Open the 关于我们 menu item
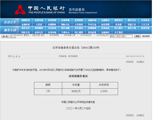The height and width of the screenshot is (120, 153). (119, 32)
